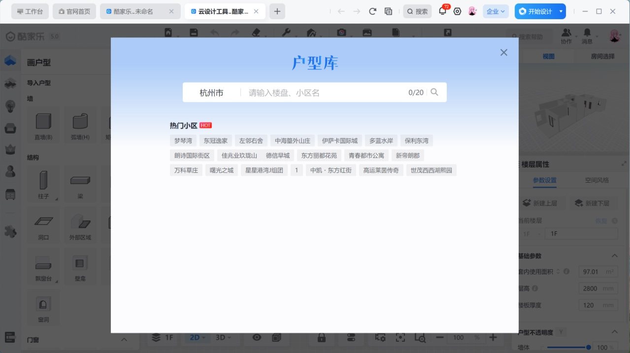This screenshot has width=630, height=353.
Task: Select the 洞口 opening tool
Action: point(43,225)
